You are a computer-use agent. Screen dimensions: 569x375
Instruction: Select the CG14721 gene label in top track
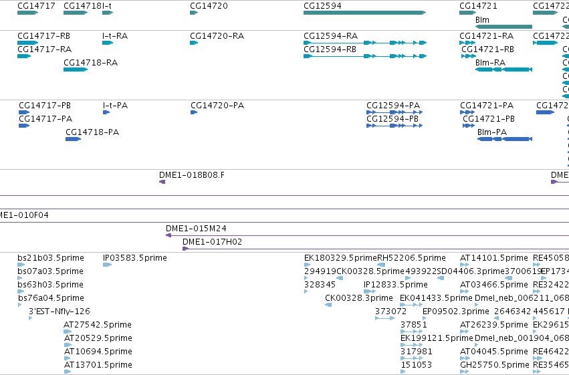click(x=478, y=6)
